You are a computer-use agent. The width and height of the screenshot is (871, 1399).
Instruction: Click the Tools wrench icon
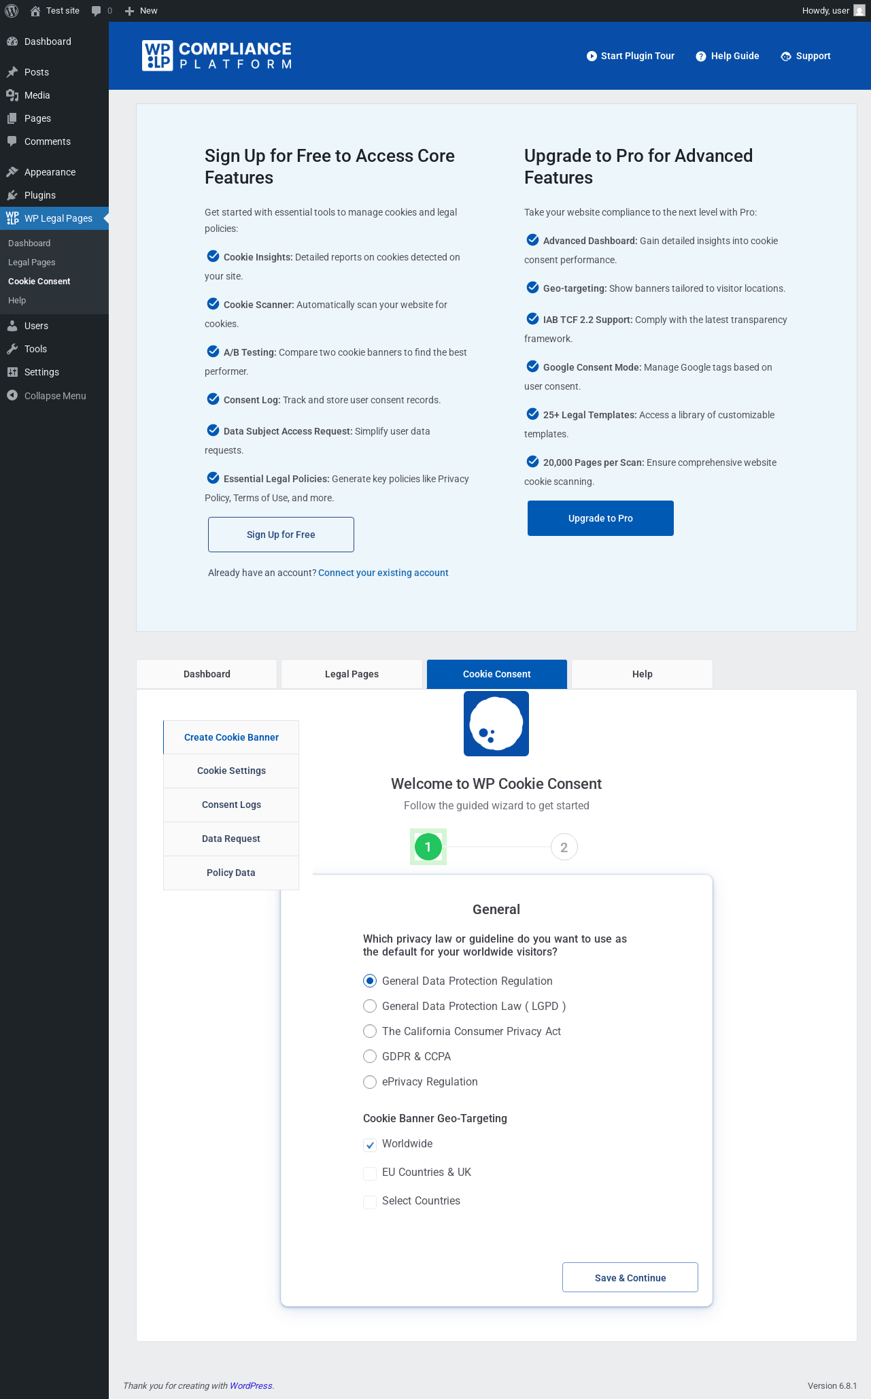pos(12,349)
